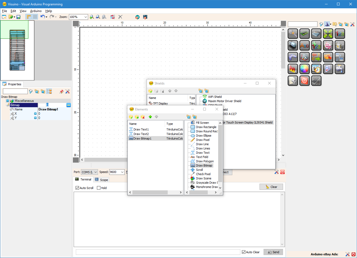The width and height of the screenshot is (357, 258).
Task: Open the Math calculator palette category
Action: click(316, 34)
